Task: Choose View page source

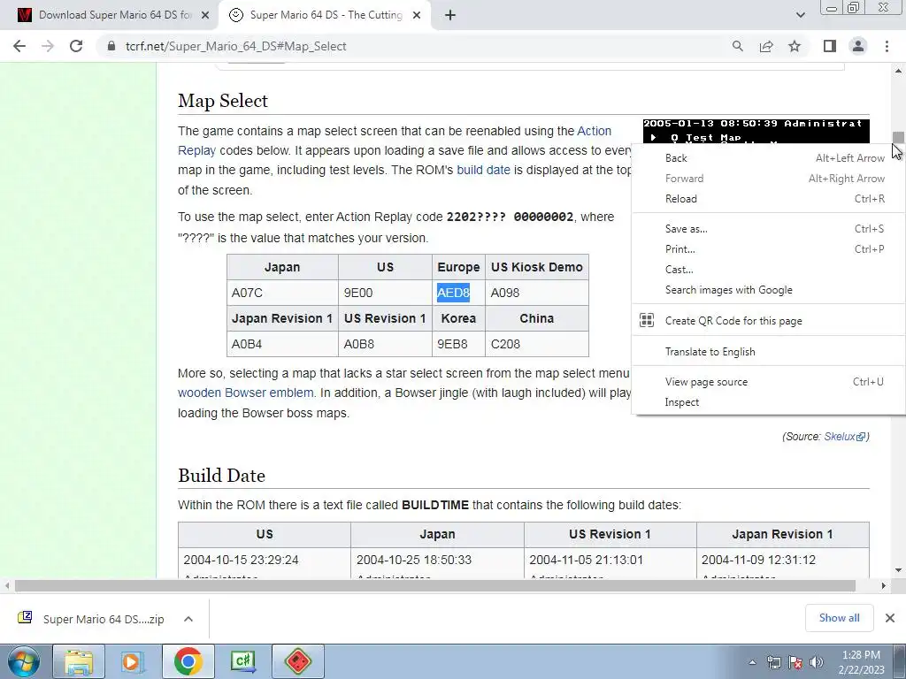Action: pos(769,382)
